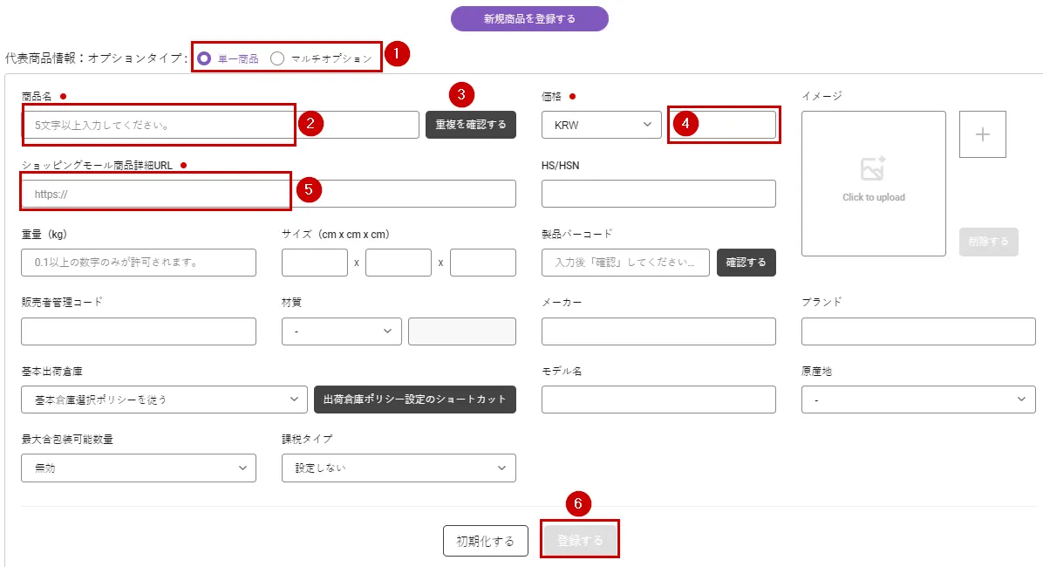
Task: Expand the 材質 dropdown
Action: pos(342,331)
